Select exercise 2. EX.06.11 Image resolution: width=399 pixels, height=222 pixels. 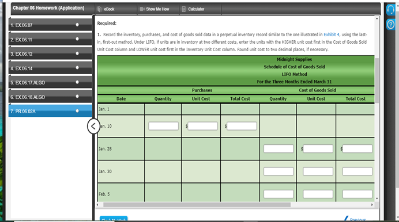pyautogui.click(x=50, y=39)
